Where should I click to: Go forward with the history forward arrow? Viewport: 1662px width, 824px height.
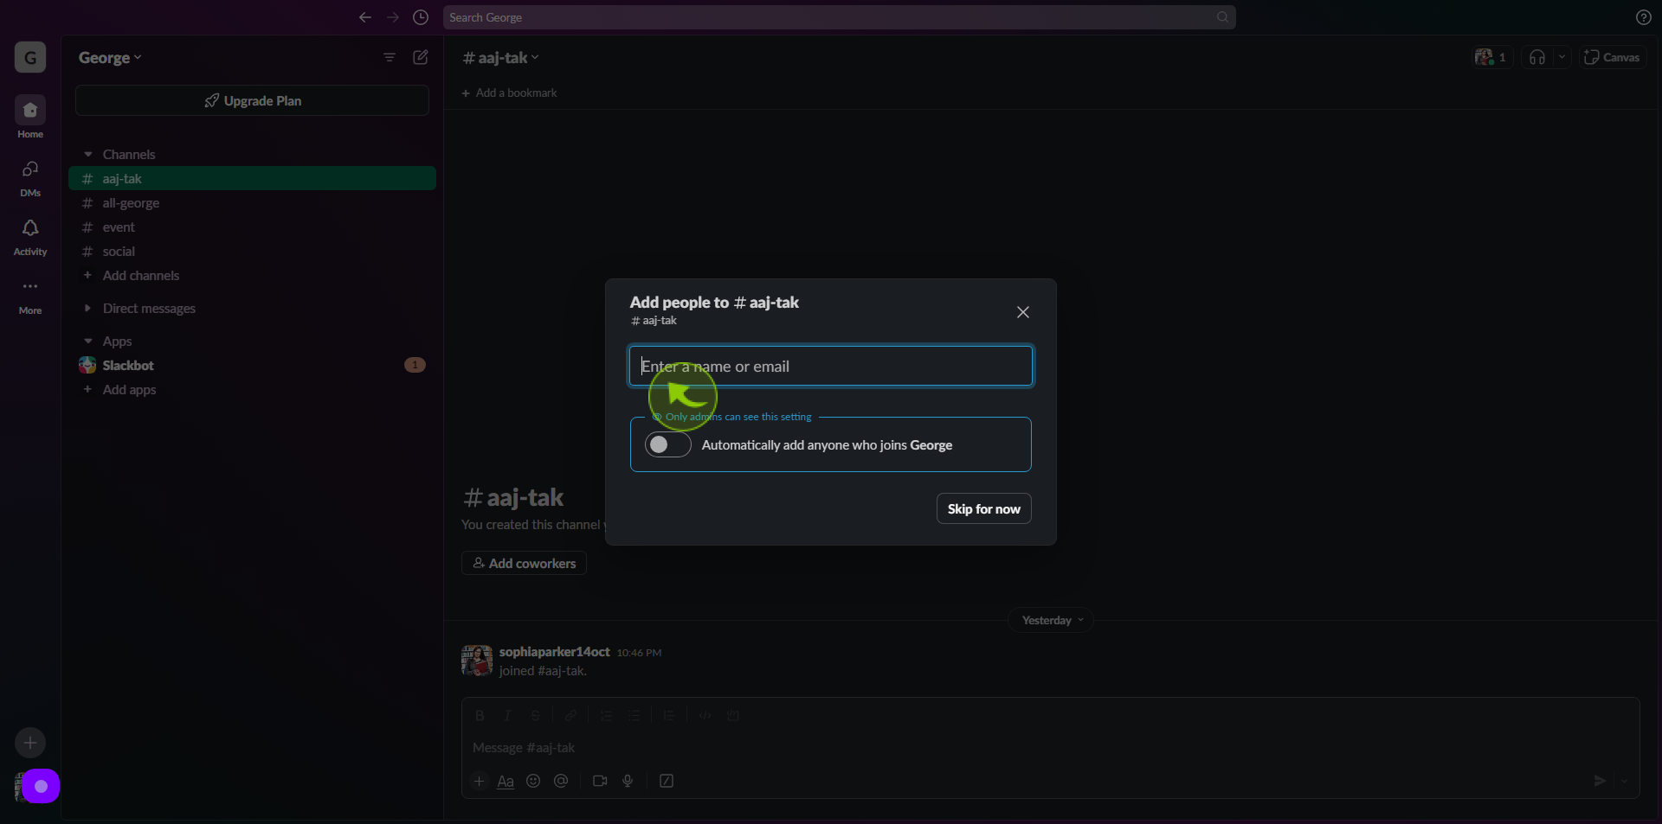coord(393,17)
